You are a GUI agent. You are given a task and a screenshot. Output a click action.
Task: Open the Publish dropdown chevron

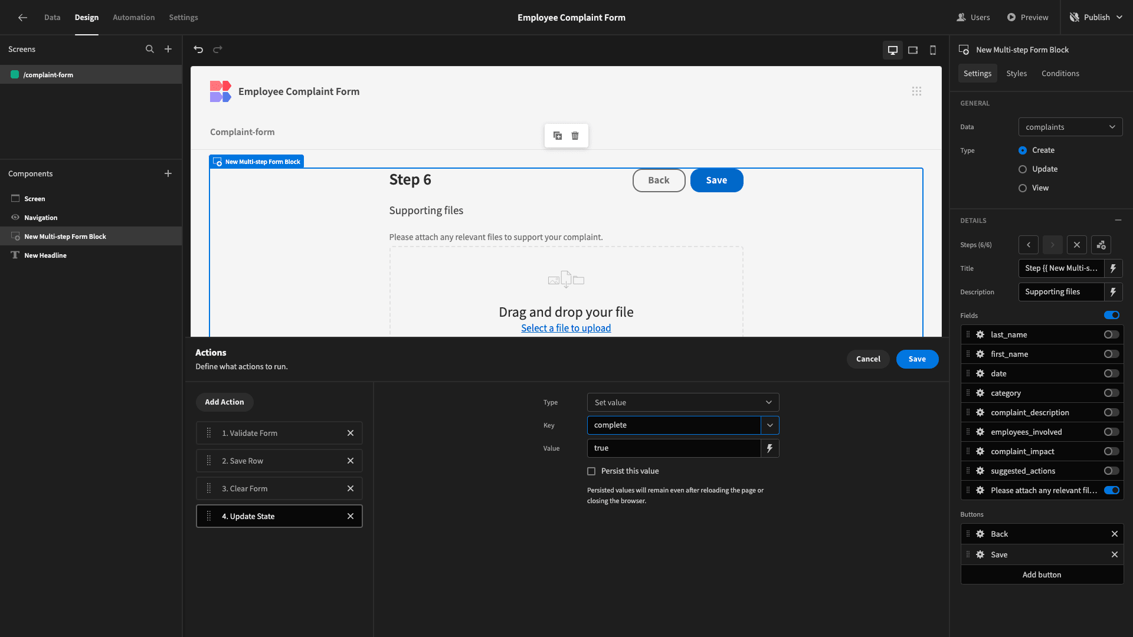pos(1119,18)
